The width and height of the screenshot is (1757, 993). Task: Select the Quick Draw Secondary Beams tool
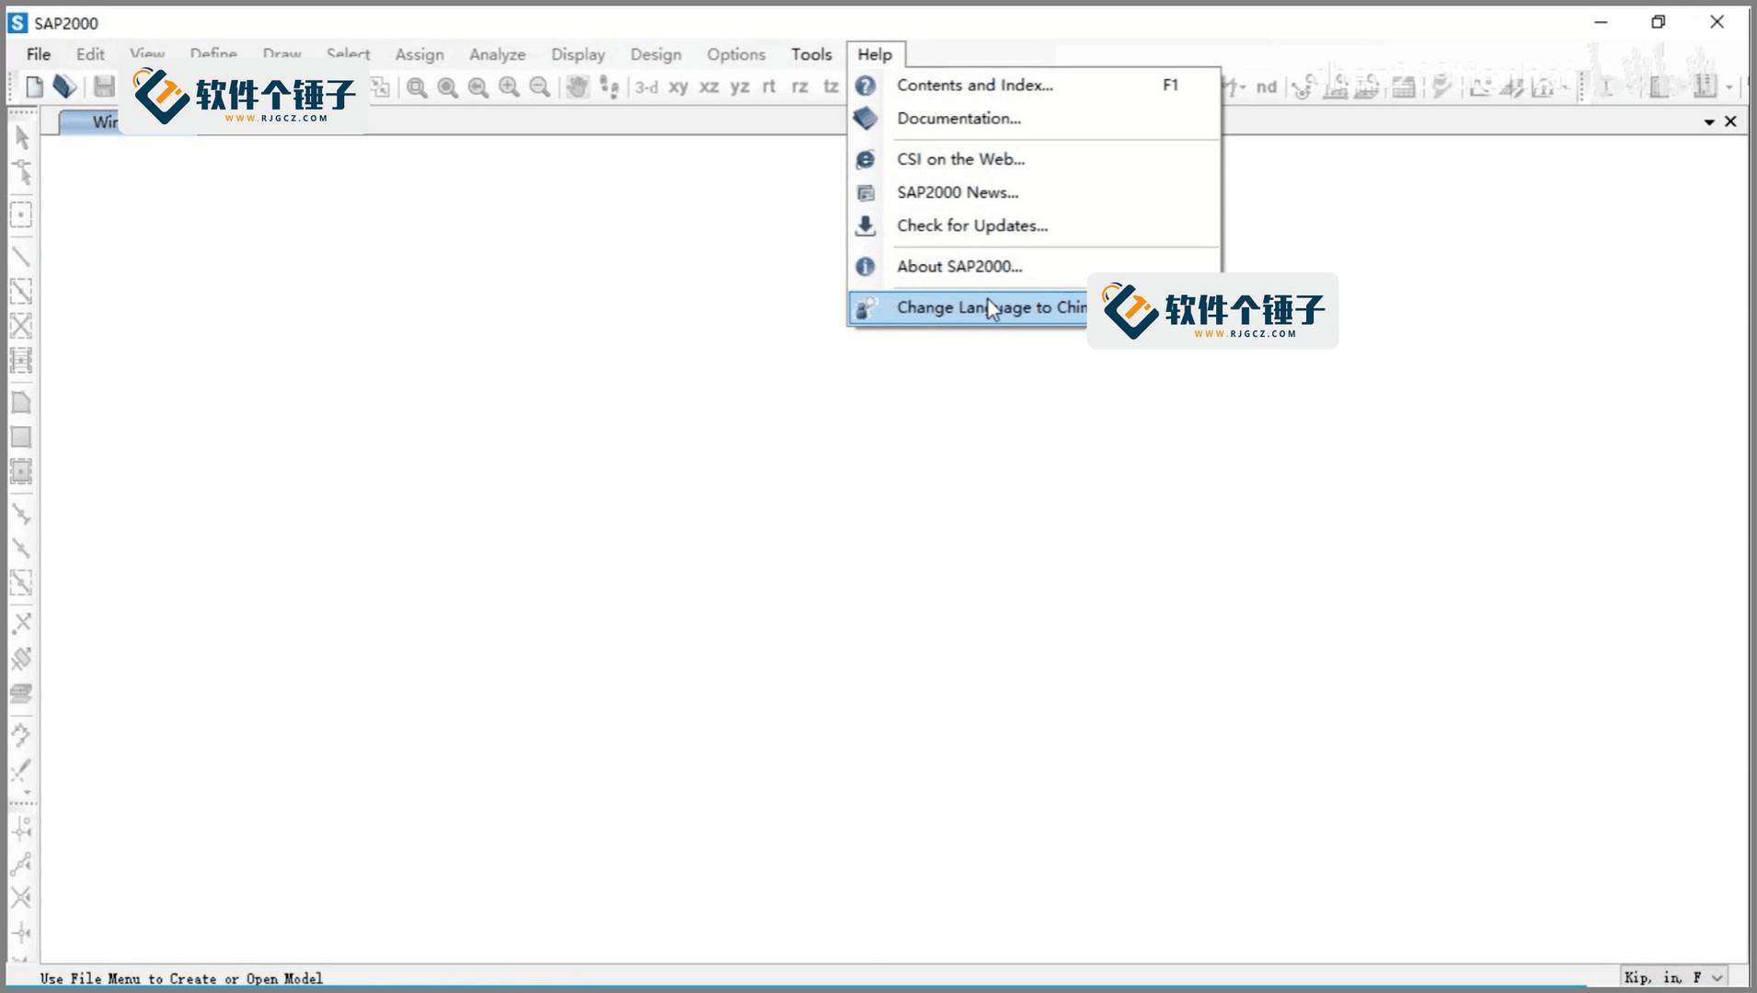tap(21, 361)
